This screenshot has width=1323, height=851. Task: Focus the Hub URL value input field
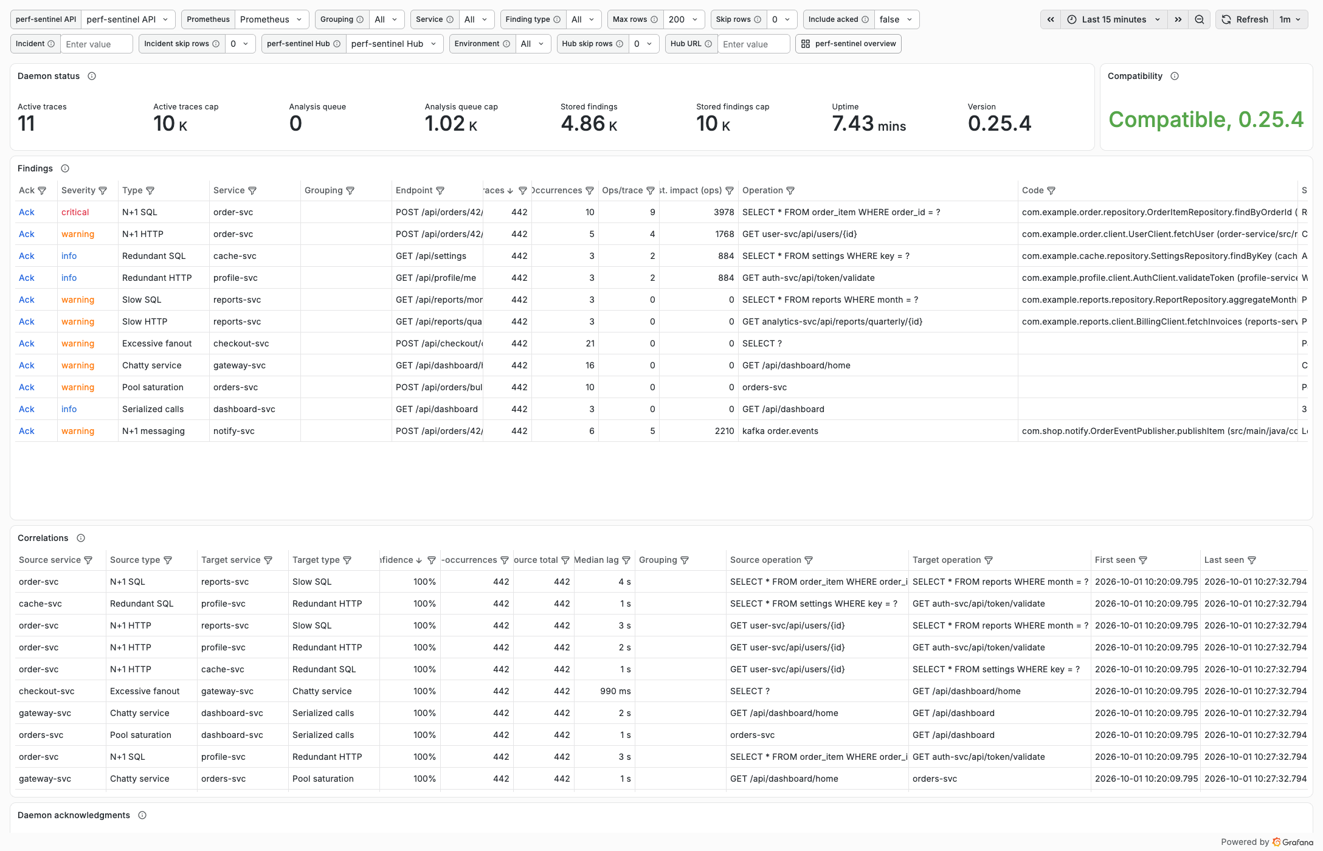[x=754, y=44]
